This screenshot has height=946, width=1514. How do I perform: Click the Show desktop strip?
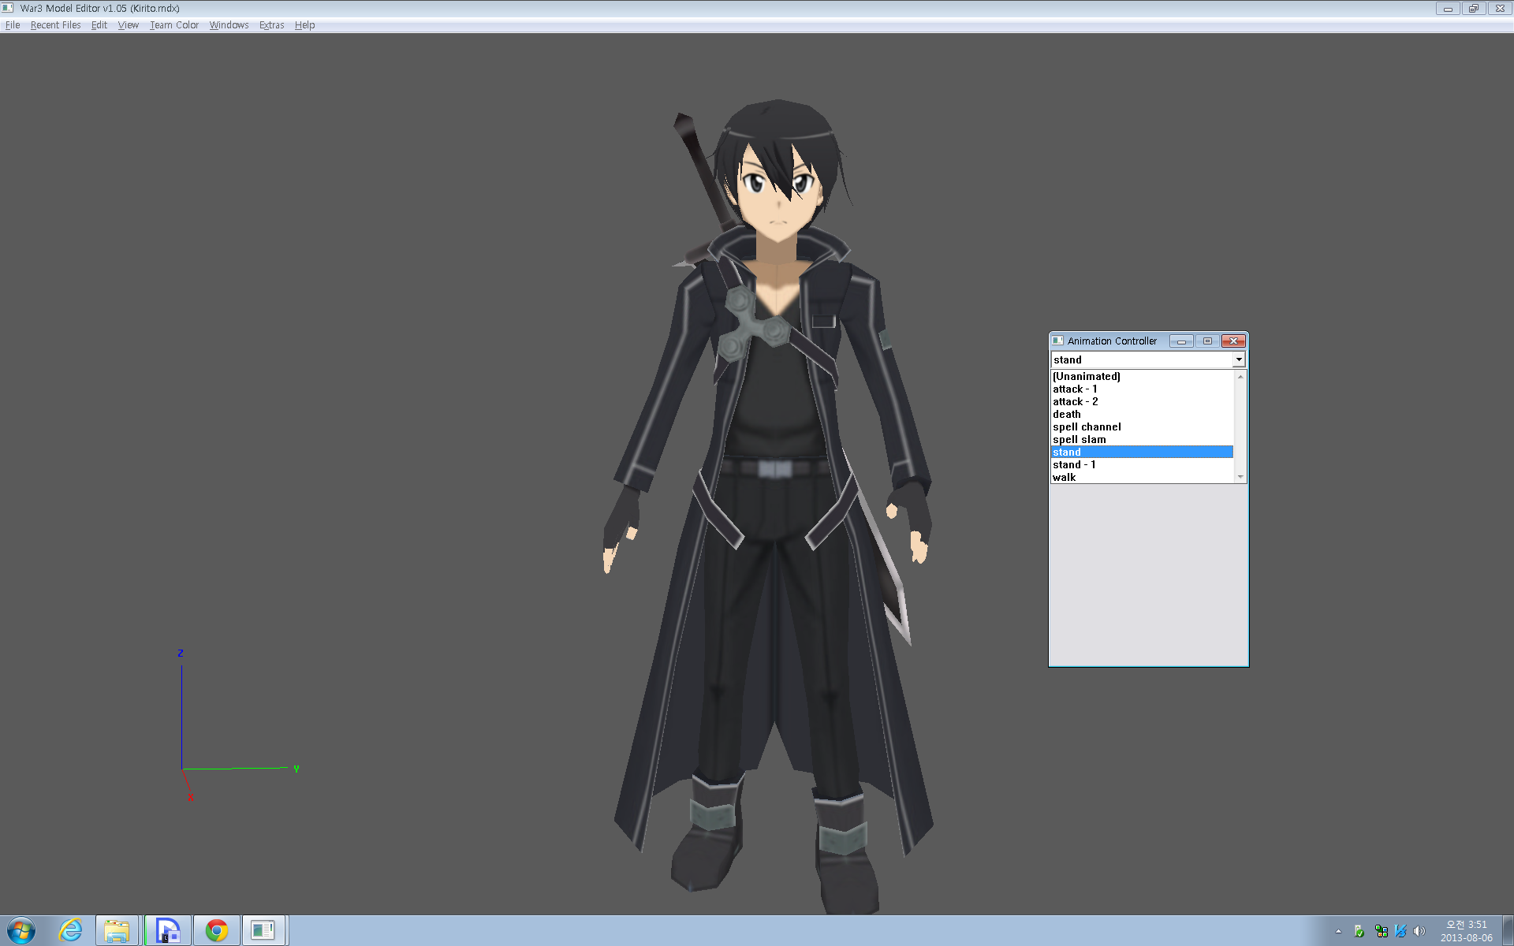(1508, 931)
